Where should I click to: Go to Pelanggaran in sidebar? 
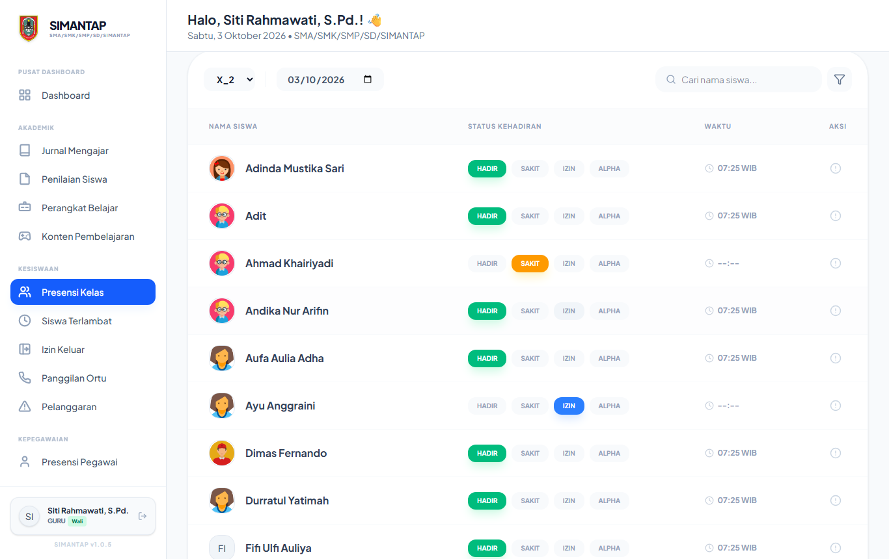(83, 407)
